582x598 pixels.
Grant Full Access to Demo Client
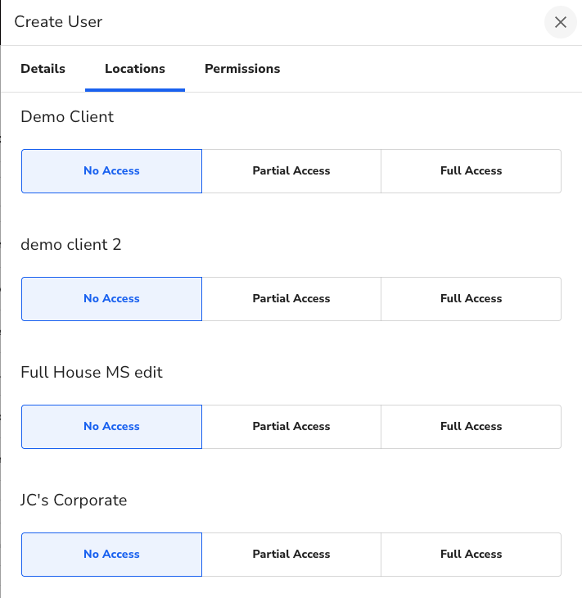tap(471, 171)
